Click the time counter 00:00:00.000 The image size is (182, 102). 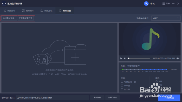[158, 58]
